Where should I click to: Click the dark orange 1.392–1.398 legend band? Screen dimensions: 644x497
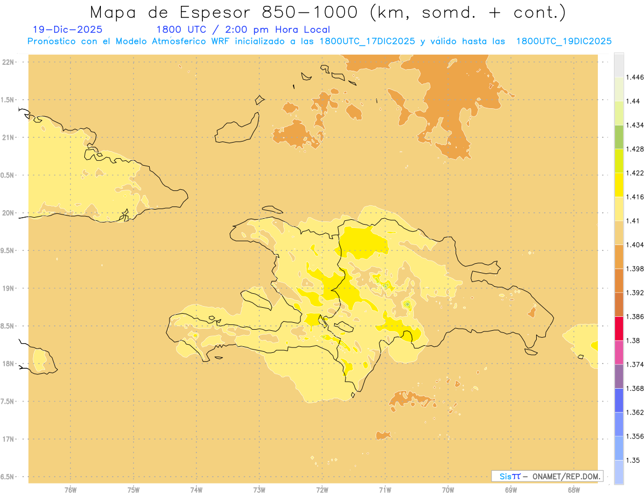[x=619, y=280]
